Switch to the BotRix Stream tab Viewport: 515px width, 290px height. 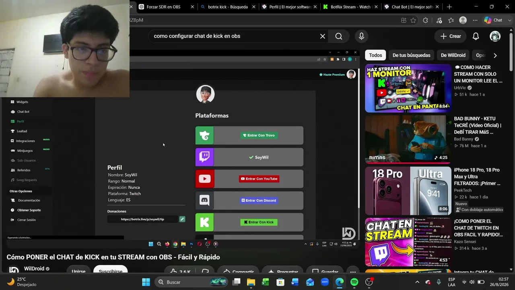350,7
